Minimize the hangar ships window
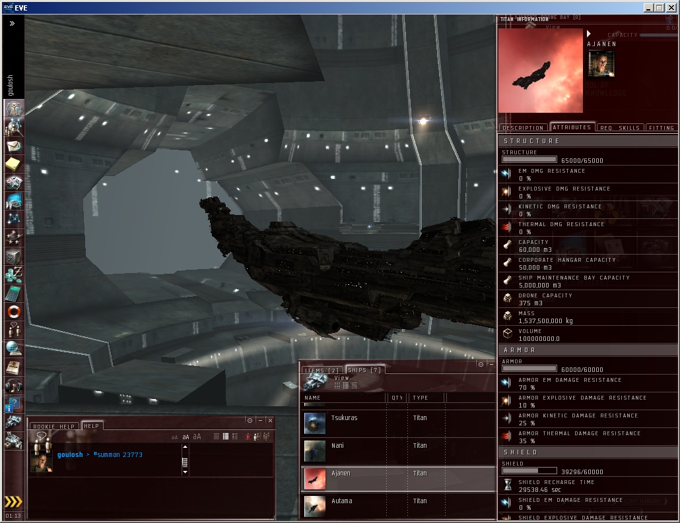680x523 pixels. click(x=491, y=365)
